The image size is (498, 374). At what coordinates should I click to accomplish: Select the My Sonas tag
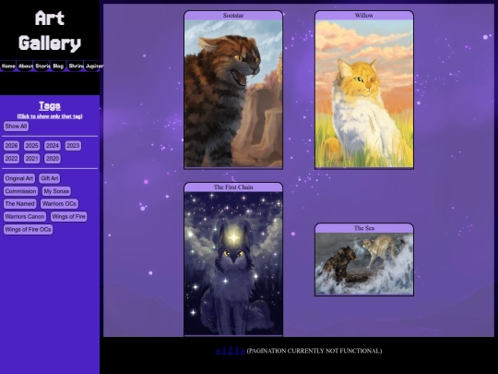click(56, 191)
